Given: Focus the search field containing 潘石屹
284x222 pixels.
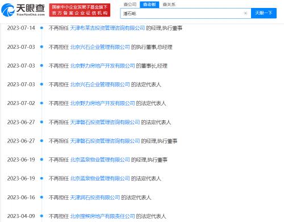Looking at the screenshot, I should pos(182,13).
